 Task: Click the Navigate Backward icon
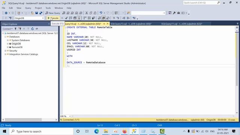(6, 13)
